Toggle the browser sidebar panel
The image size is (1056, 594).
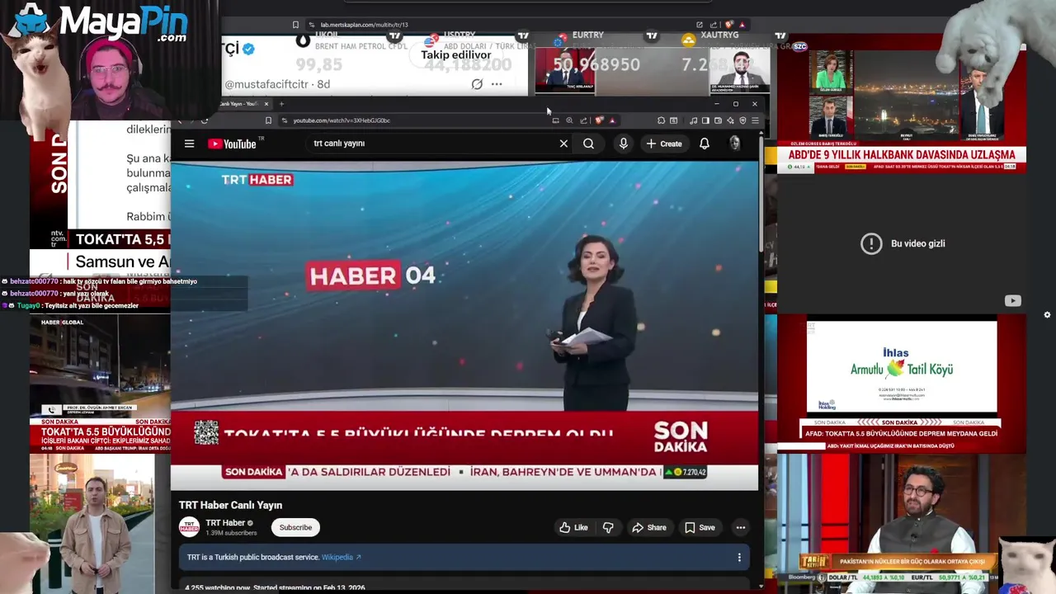tap(705, 120)
